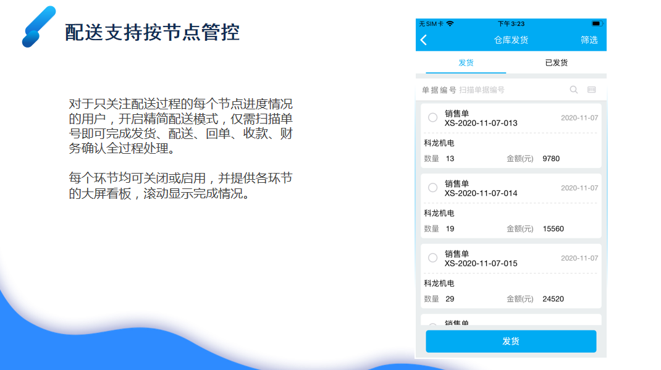Viewport: 661px width, 370px height.
Task: Click the battery icon in status bar
Action: pyautogui.click(x=596, y=23)
